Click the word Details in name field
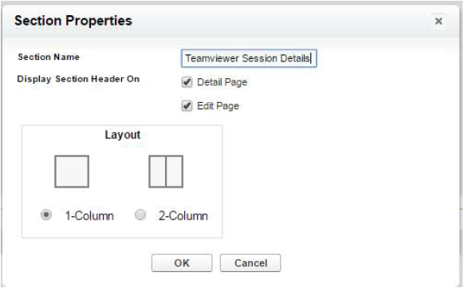465x300 pixels. [295, 58]
